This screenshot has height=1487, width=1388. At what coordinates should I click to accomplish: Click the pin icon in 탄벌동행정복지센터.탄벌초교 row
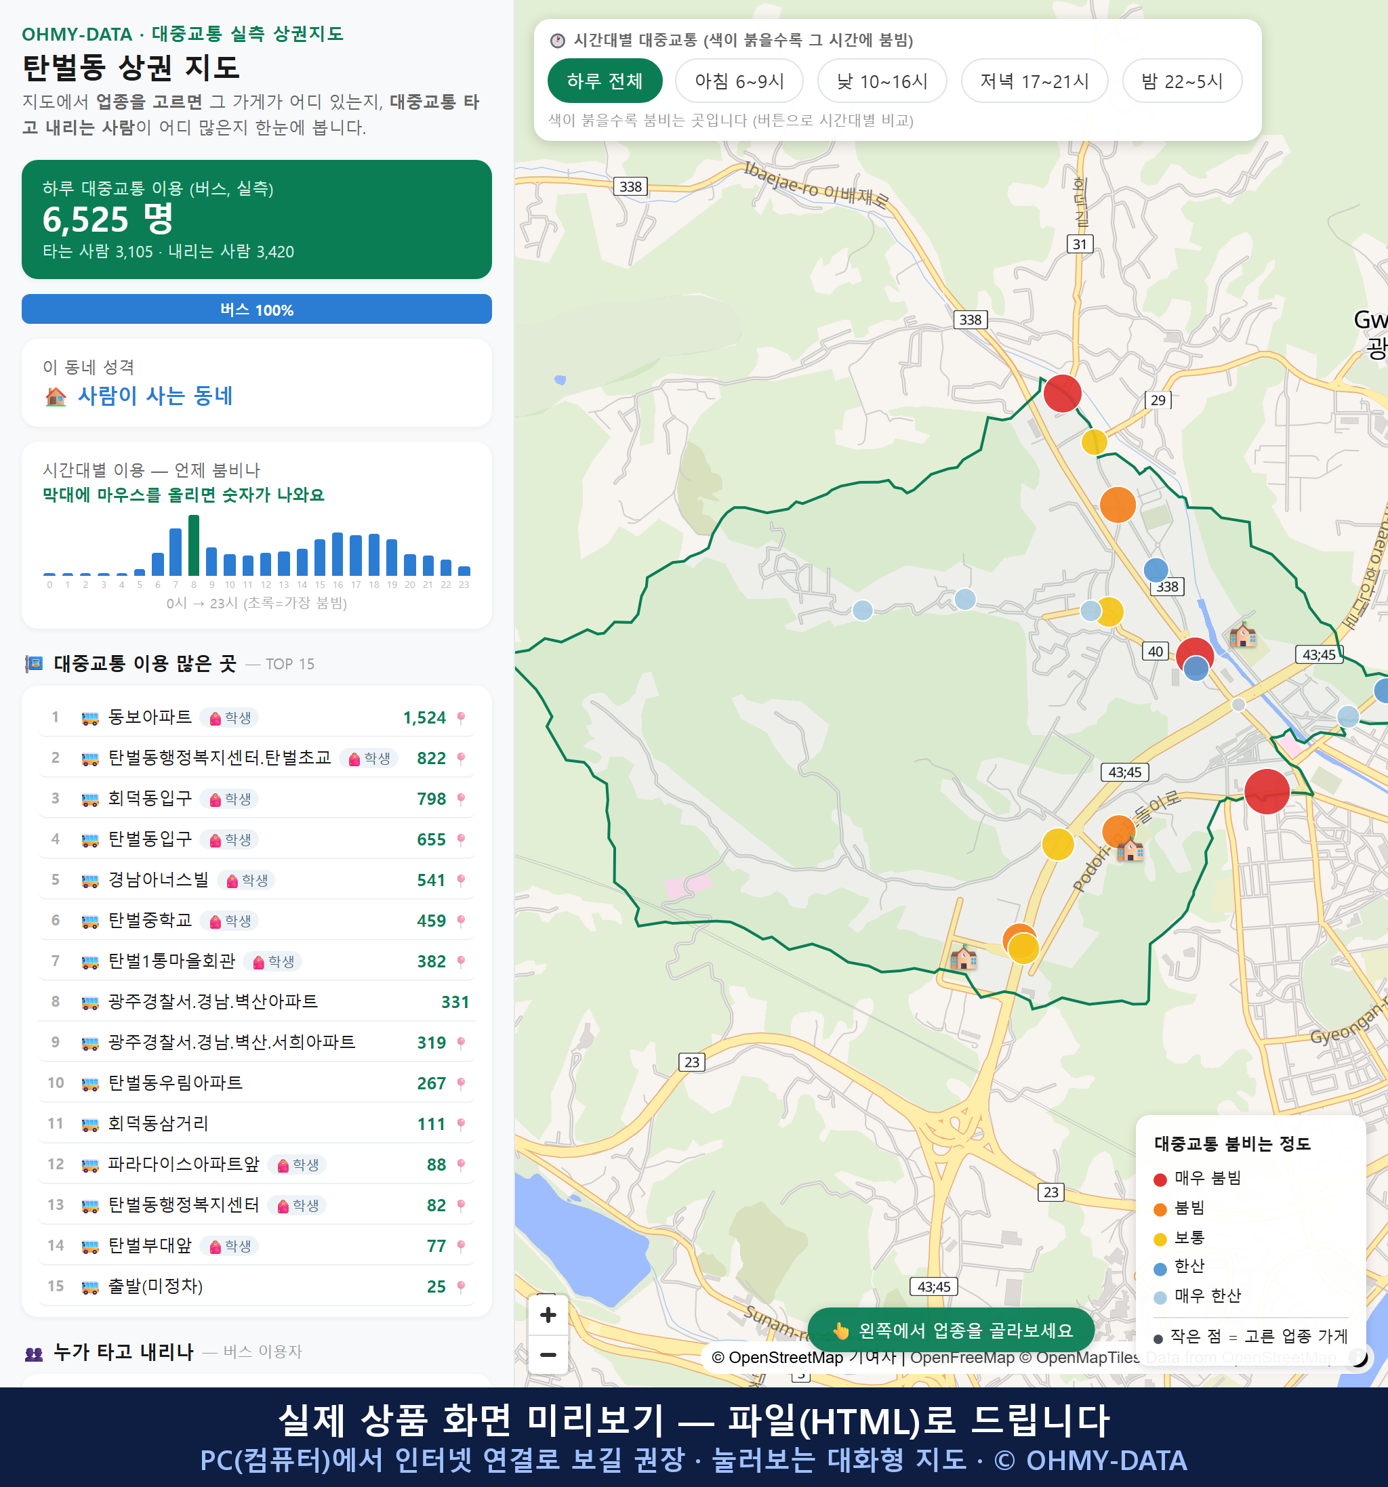click(x=461, y=759)
